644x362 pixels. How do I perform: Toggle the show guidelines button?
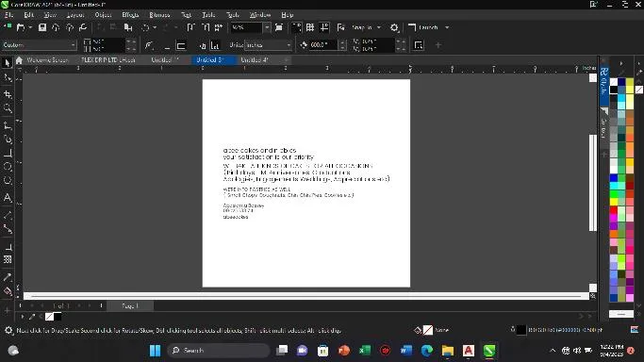(x=324, y=27)
